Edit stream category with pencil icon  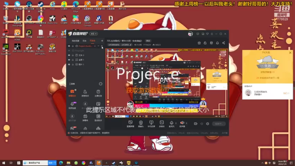click(x=131, y=45)
